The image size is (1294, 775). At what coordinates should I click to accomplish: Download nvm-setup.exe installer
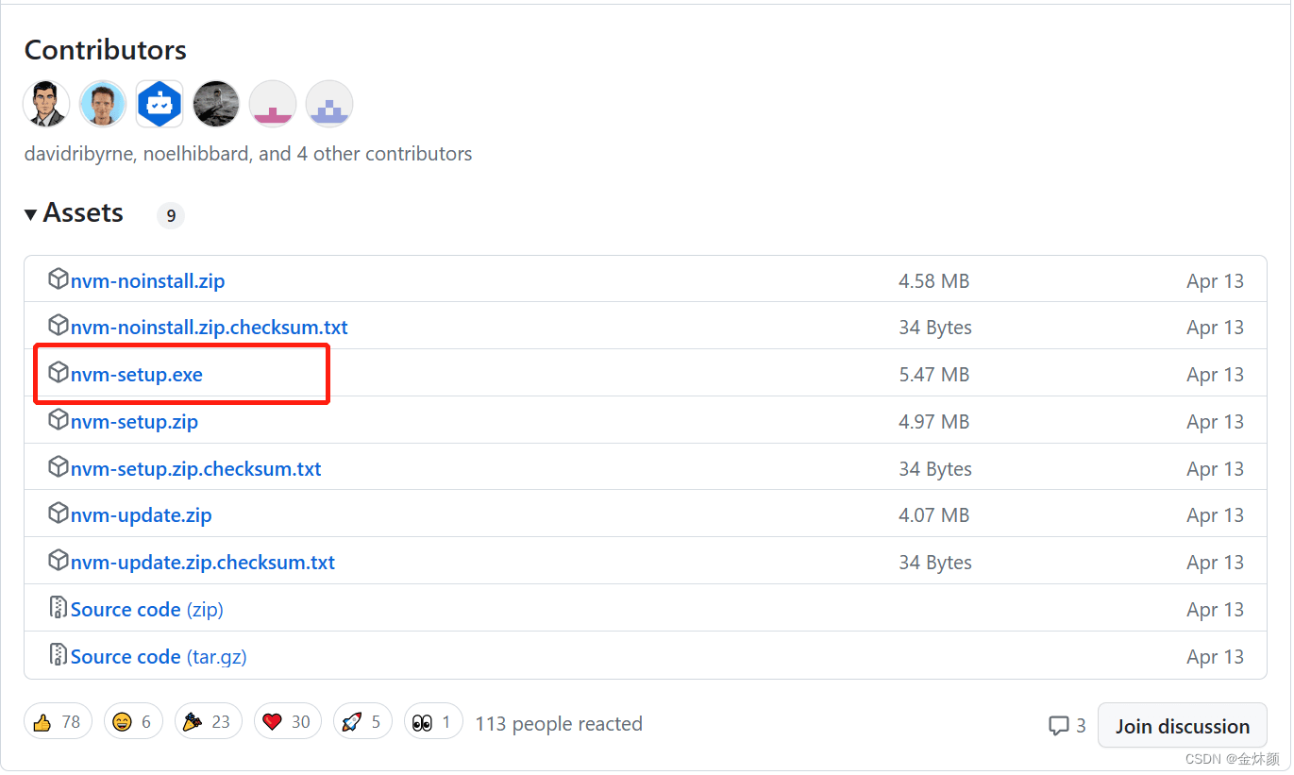click(137, 375)
